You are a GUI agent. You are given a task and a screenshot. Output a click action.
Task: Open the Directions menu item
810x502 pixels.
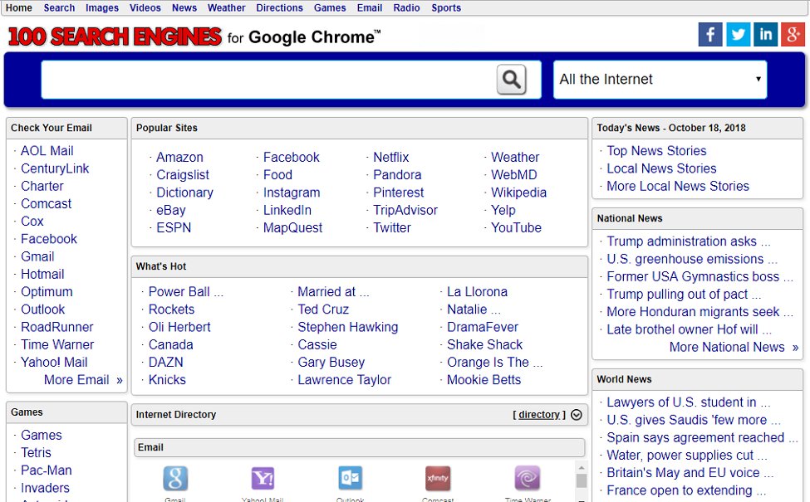click(279, 7)
